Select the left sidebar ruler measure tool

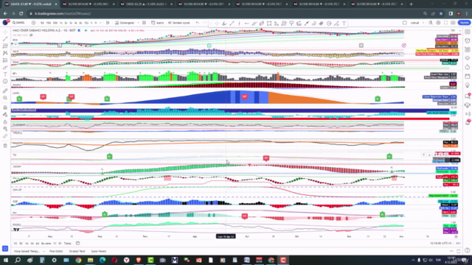click(x=5, y=91)
